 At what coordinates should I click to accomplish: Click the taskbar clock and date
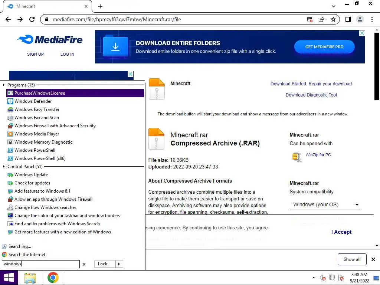[359, 278]
